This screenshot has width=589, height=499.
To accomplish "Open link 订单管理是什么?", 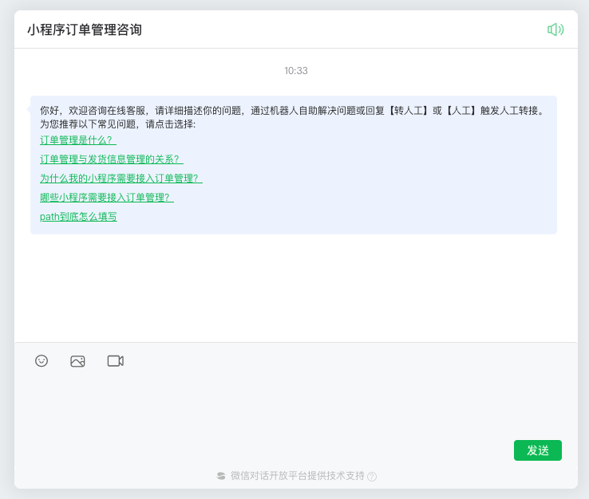I will [x=78, y=140].
